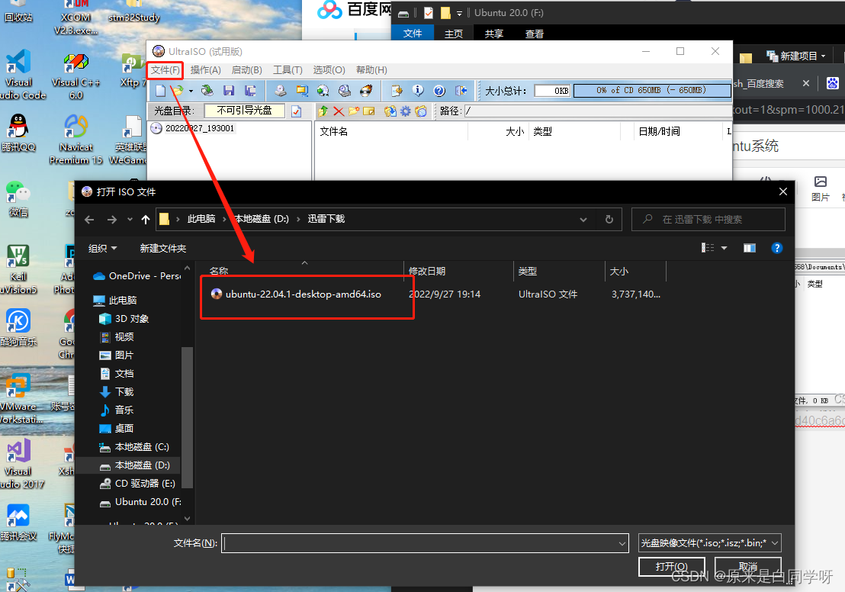The image size is (845, 592).
Task: Click the New folder icon beside delete
Action: point(354,111)
